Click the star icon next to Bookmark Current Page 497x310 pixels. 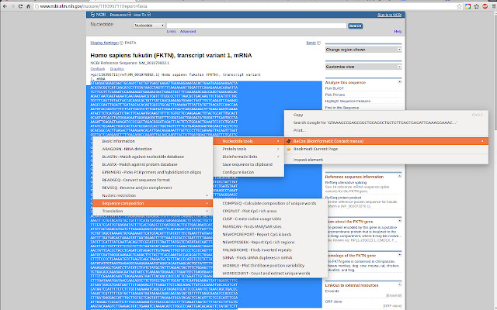click(x=288, y=149)
